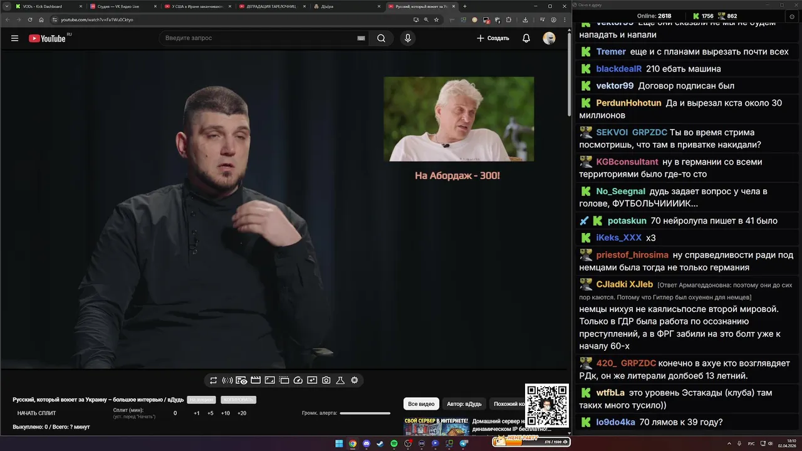Click the address bar URL youtube.com/watch

pos(97,19)
